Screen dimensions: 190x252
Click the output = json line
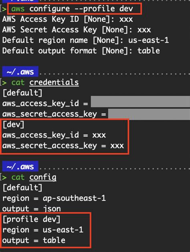click(32, 209)
